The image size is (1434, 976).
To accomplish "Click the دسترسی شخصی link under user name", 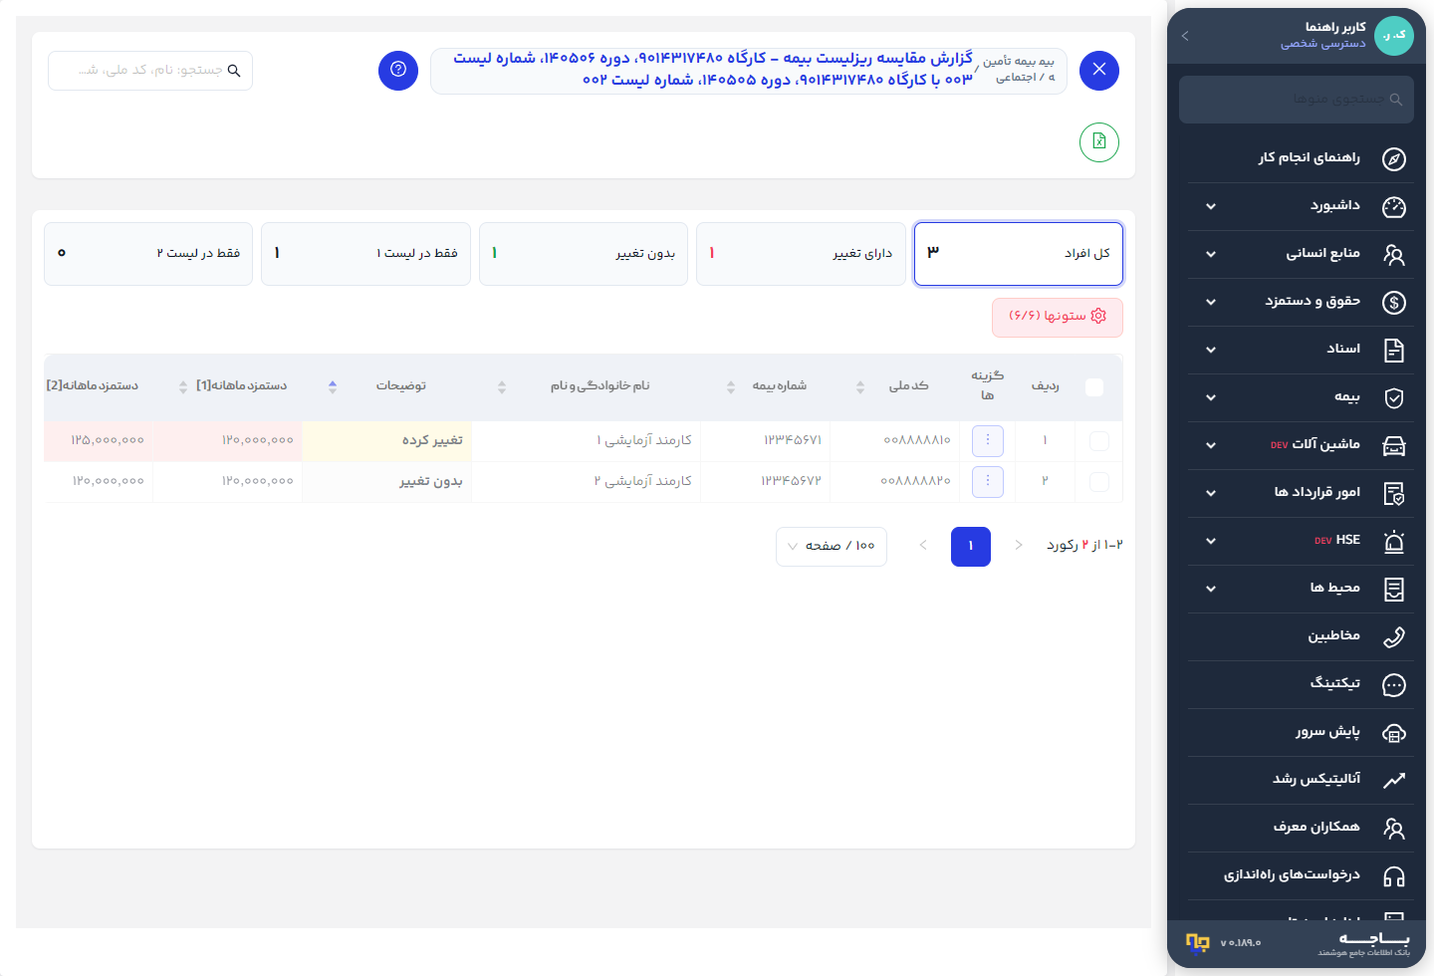I will (x=1323, y=44).
